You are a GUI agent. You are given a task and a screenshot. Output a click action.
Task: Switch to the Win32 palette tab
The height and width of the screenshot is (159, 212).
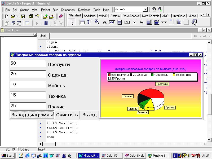click(x=103, y=16)
